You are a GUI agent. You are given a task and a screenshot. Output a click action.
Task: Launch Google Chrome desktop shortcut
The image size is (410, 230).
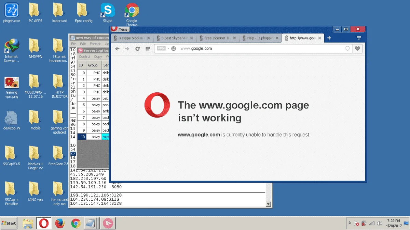(132, 14)
